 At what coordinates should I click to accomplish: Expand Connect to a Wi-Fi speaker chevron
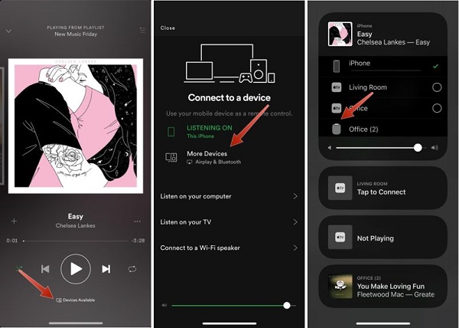(295, 248)
